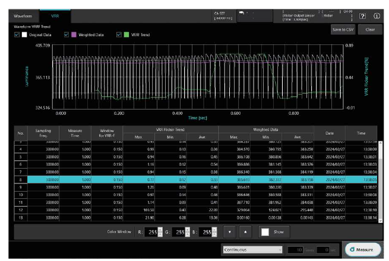The image size is (389, 261).
Task: Open the Continuous measurement mode dropdown
Action: (x=252, y=250)
